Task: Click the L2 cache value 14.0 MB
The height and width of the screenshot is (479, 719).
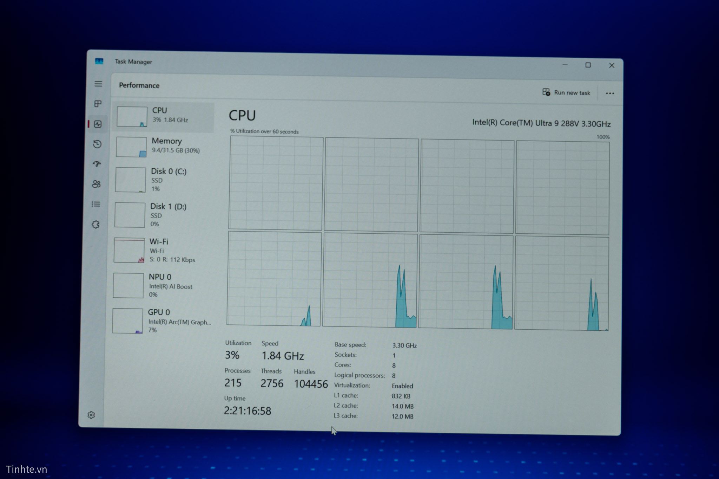Action: tap(402, 406)
